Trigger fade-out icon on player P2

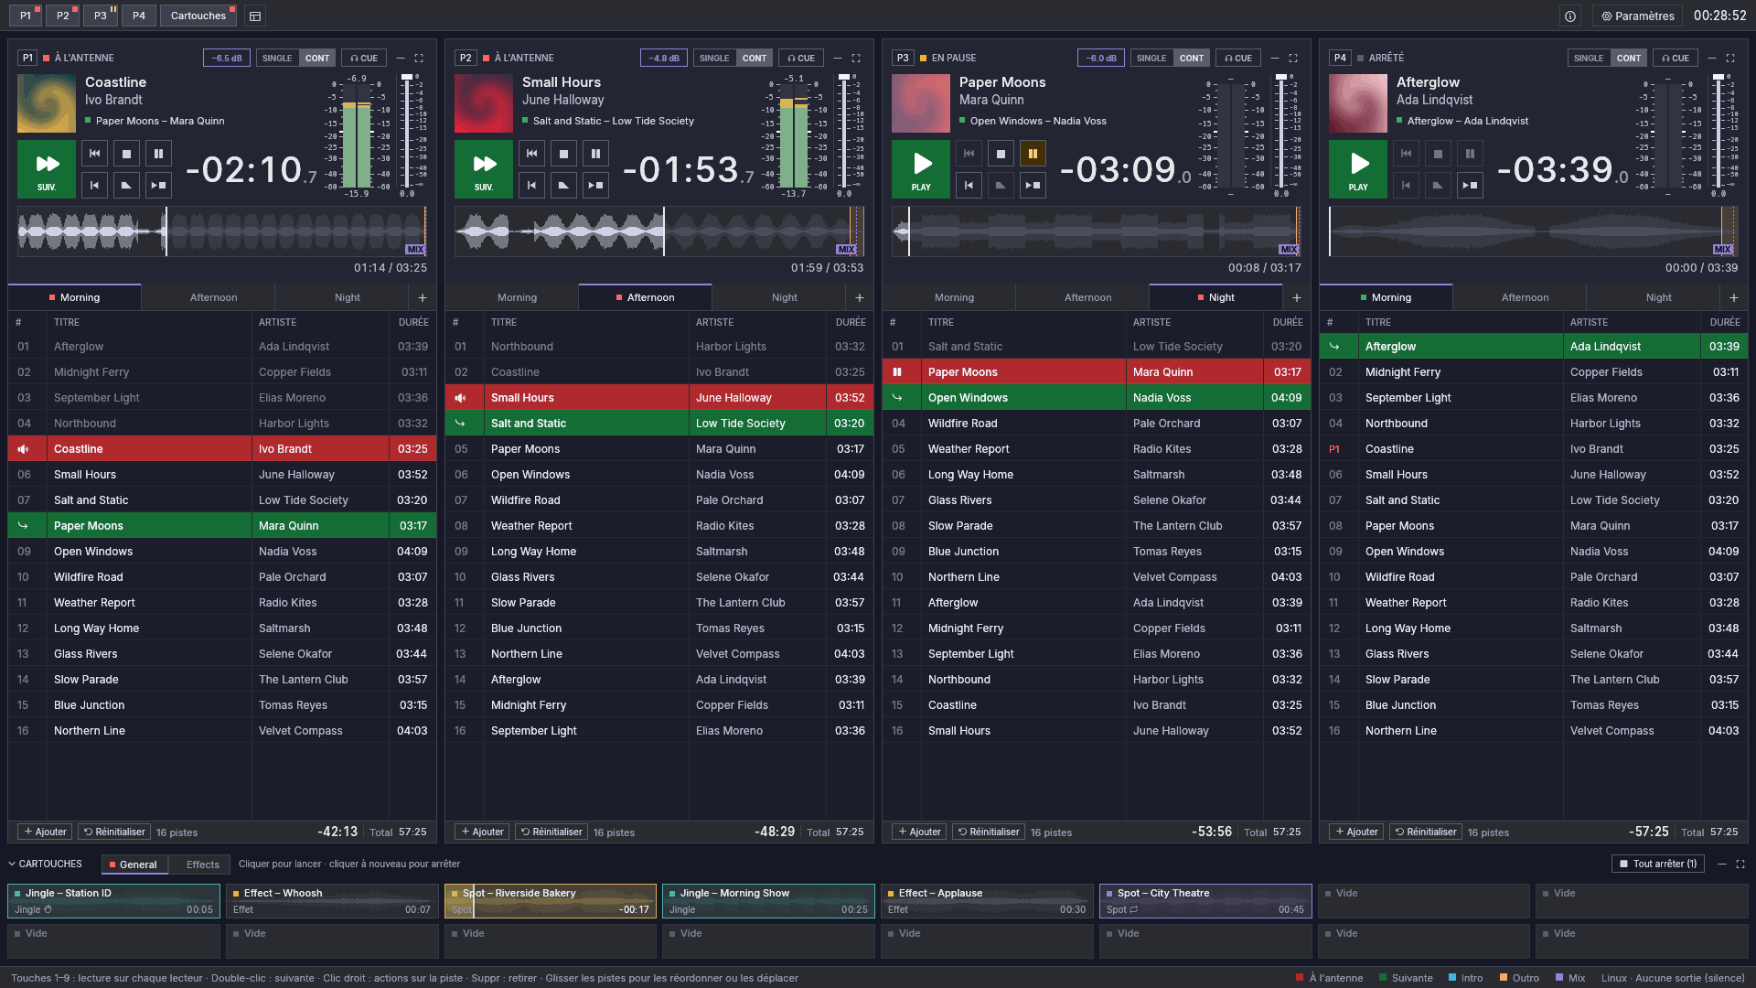click(x=563, y=185)
